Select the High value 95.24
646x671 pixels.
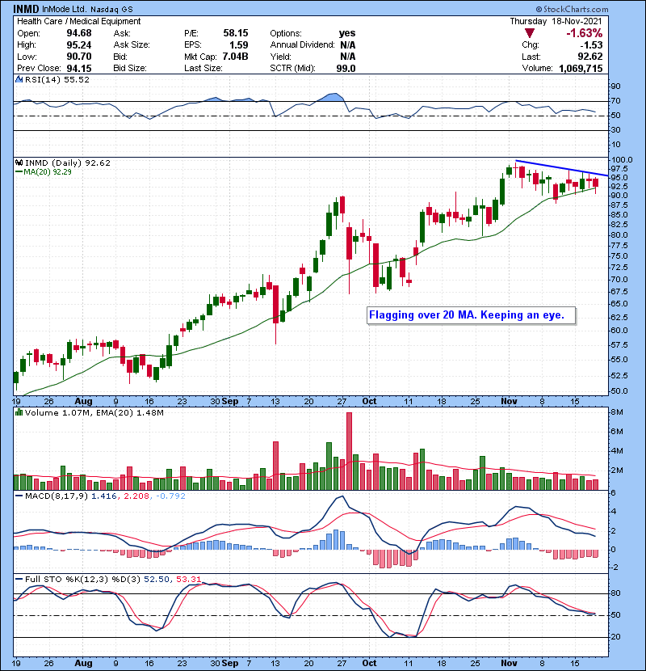point(79,45)
